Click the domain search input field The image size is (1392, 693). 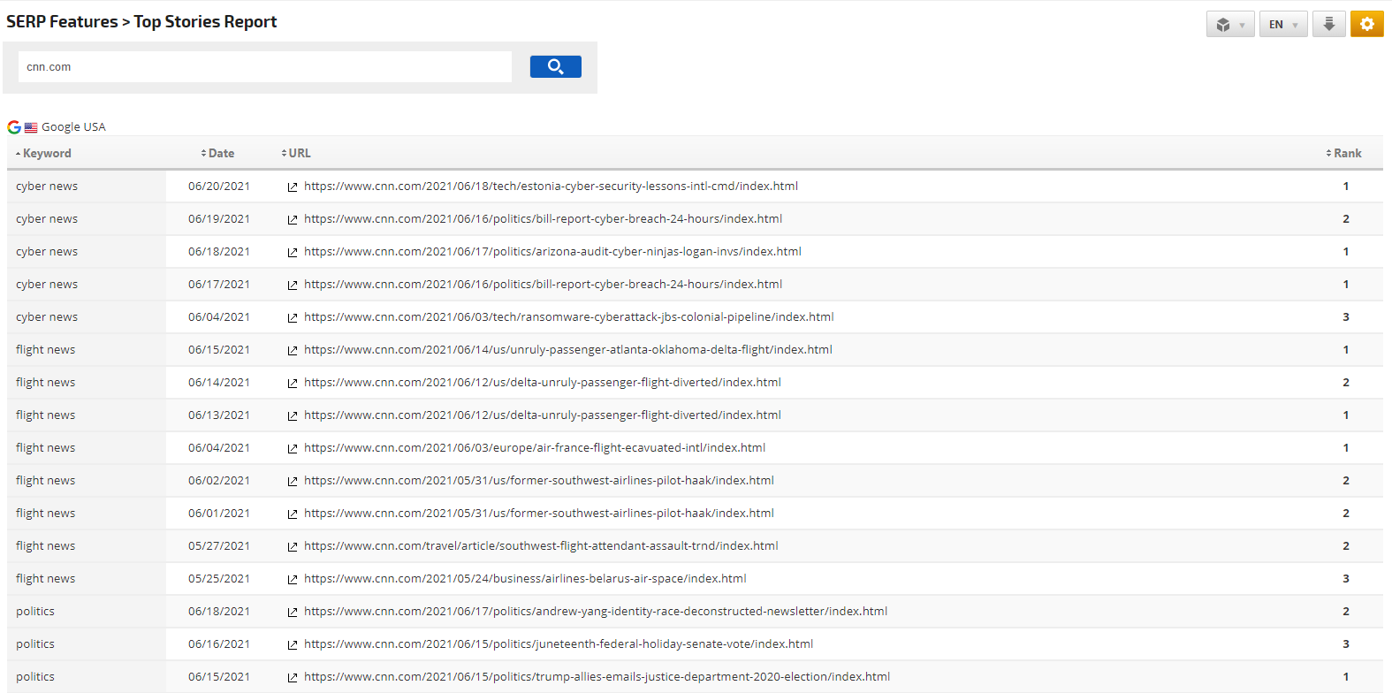264,67
